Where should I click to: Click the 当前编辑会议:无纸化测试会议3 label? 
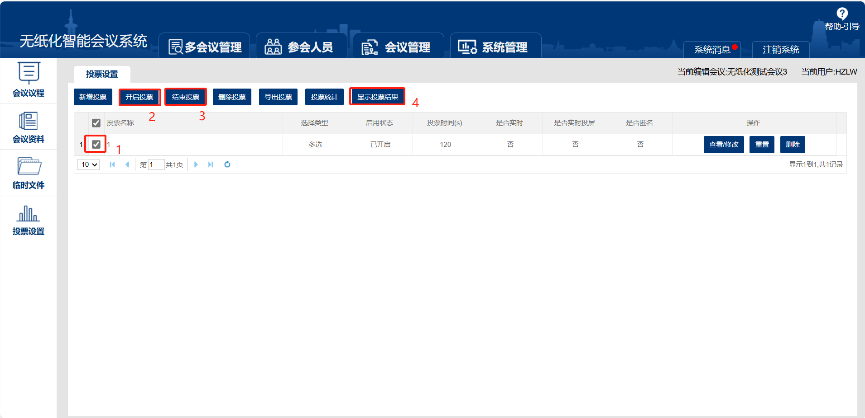tap(732, 72)
